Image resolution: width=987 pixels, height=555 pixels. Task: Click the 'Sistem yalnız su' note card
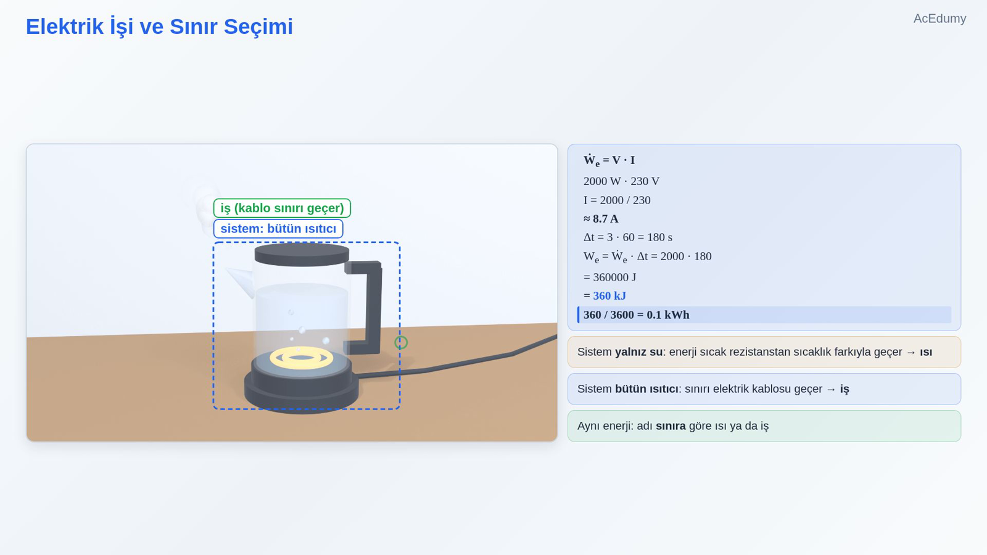click(x=764, y=352)
